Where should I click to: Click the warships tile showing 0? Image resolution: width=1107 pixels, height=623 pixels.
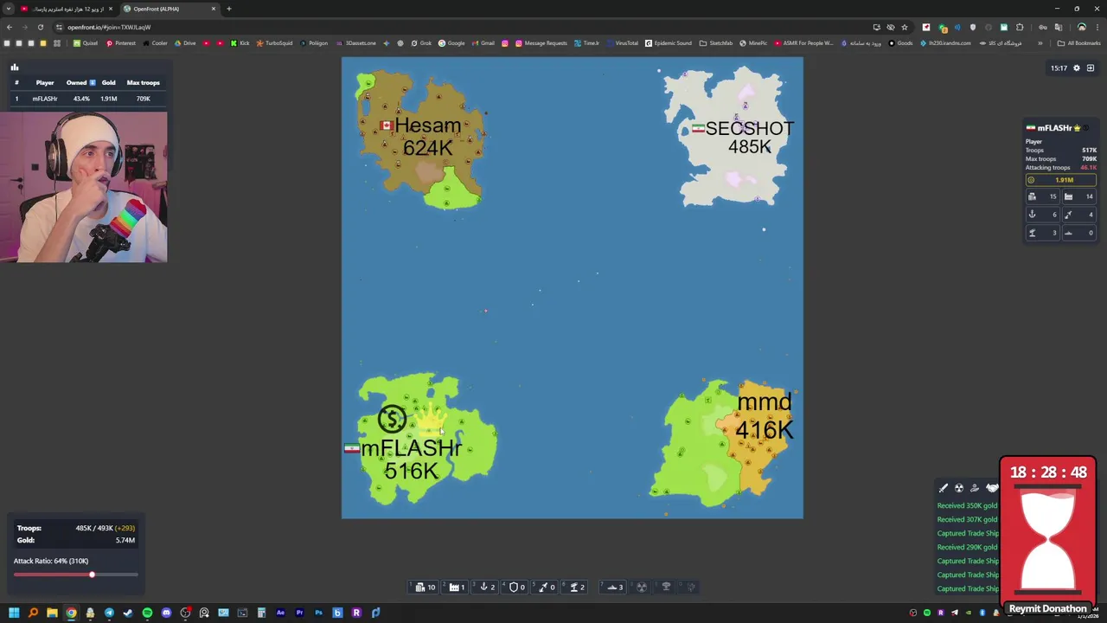[1078, 233]
